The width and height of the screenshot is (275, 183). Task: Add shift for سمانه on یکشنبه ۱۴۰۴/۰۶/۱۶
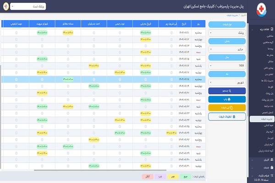(68, 66)
